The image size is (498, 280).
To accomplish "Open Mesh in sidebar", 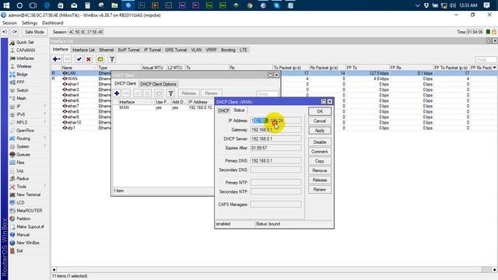I will (x=21, y=99).
